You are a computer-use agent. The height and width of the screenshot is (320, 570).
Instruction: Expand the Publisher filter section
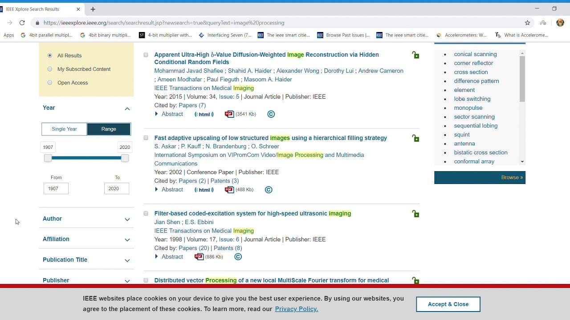[x=127, y=281]
